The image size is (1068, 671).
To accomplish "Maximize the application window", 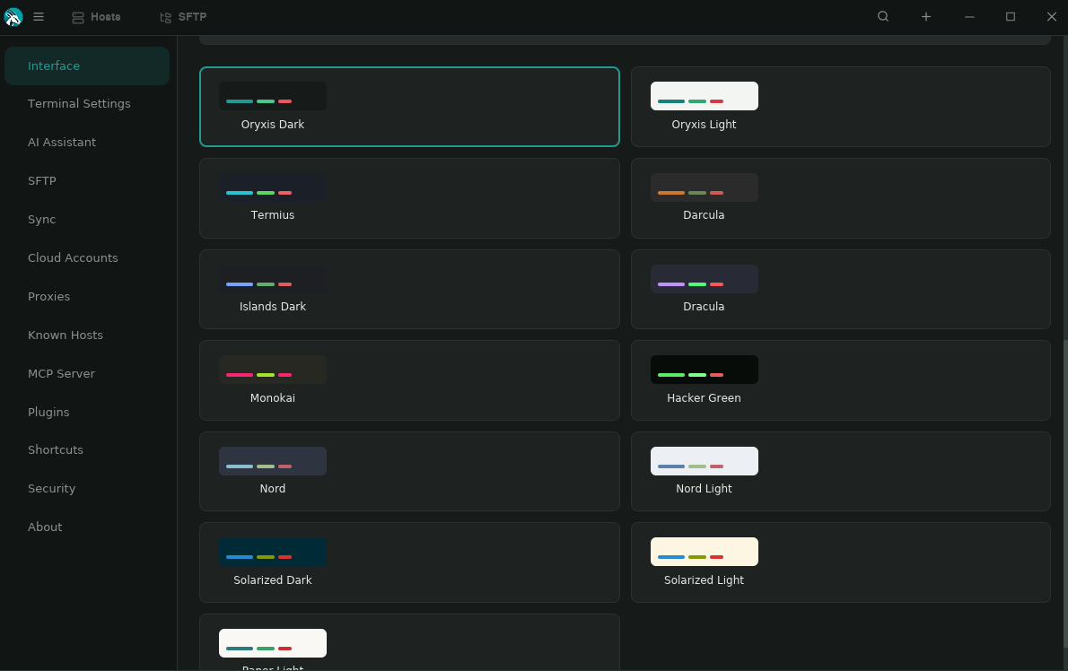I will tap(1010, 17).
